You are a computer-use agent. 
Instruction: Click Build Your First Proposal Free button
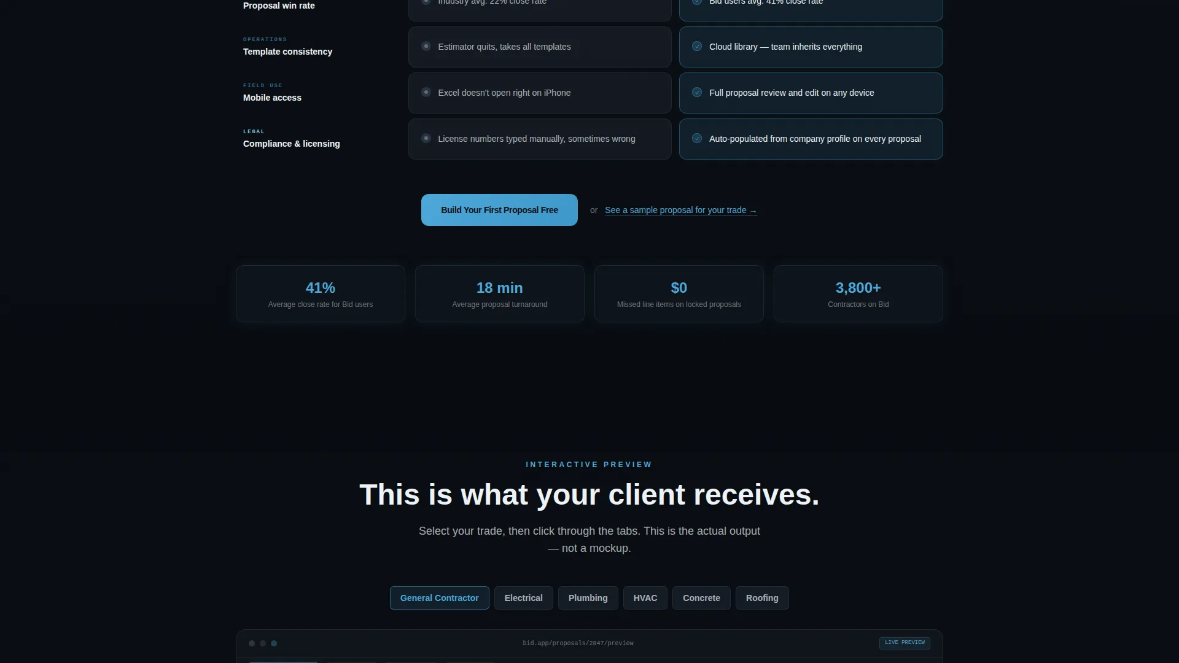499,210
